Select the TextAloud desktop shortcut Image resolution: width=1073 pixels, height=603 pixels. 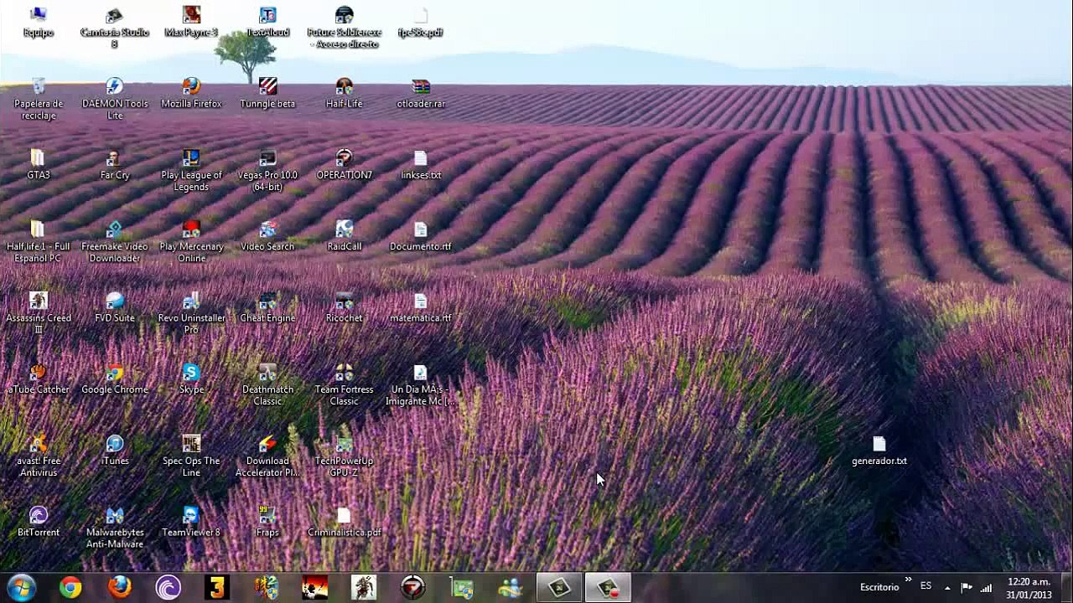point(267,22)
